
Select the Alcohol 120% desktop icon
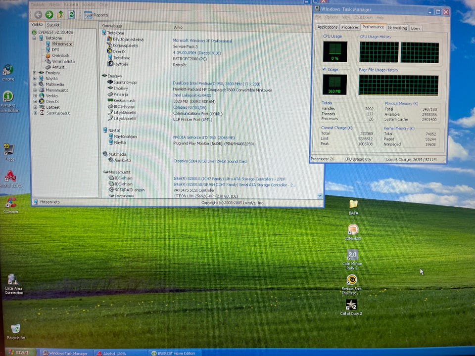pos(10,179)
